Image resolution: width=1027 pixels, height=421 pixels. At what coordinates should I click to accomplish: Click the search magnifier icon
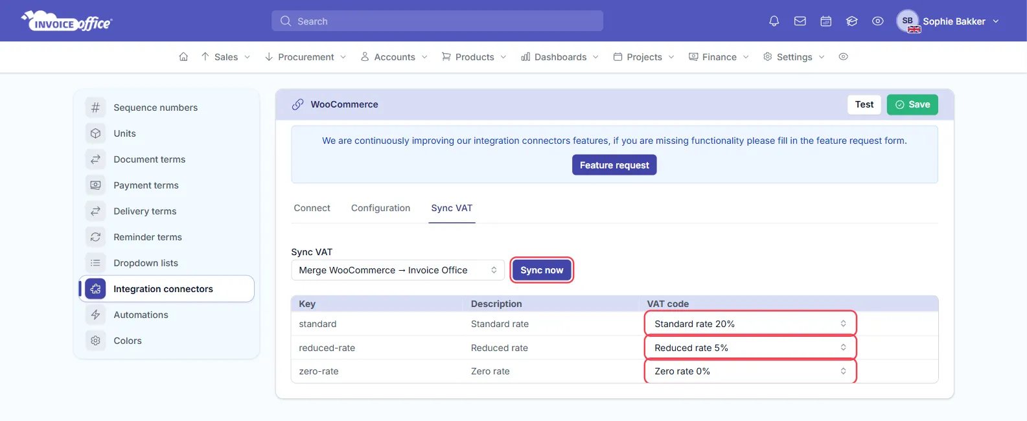(286, 21)
